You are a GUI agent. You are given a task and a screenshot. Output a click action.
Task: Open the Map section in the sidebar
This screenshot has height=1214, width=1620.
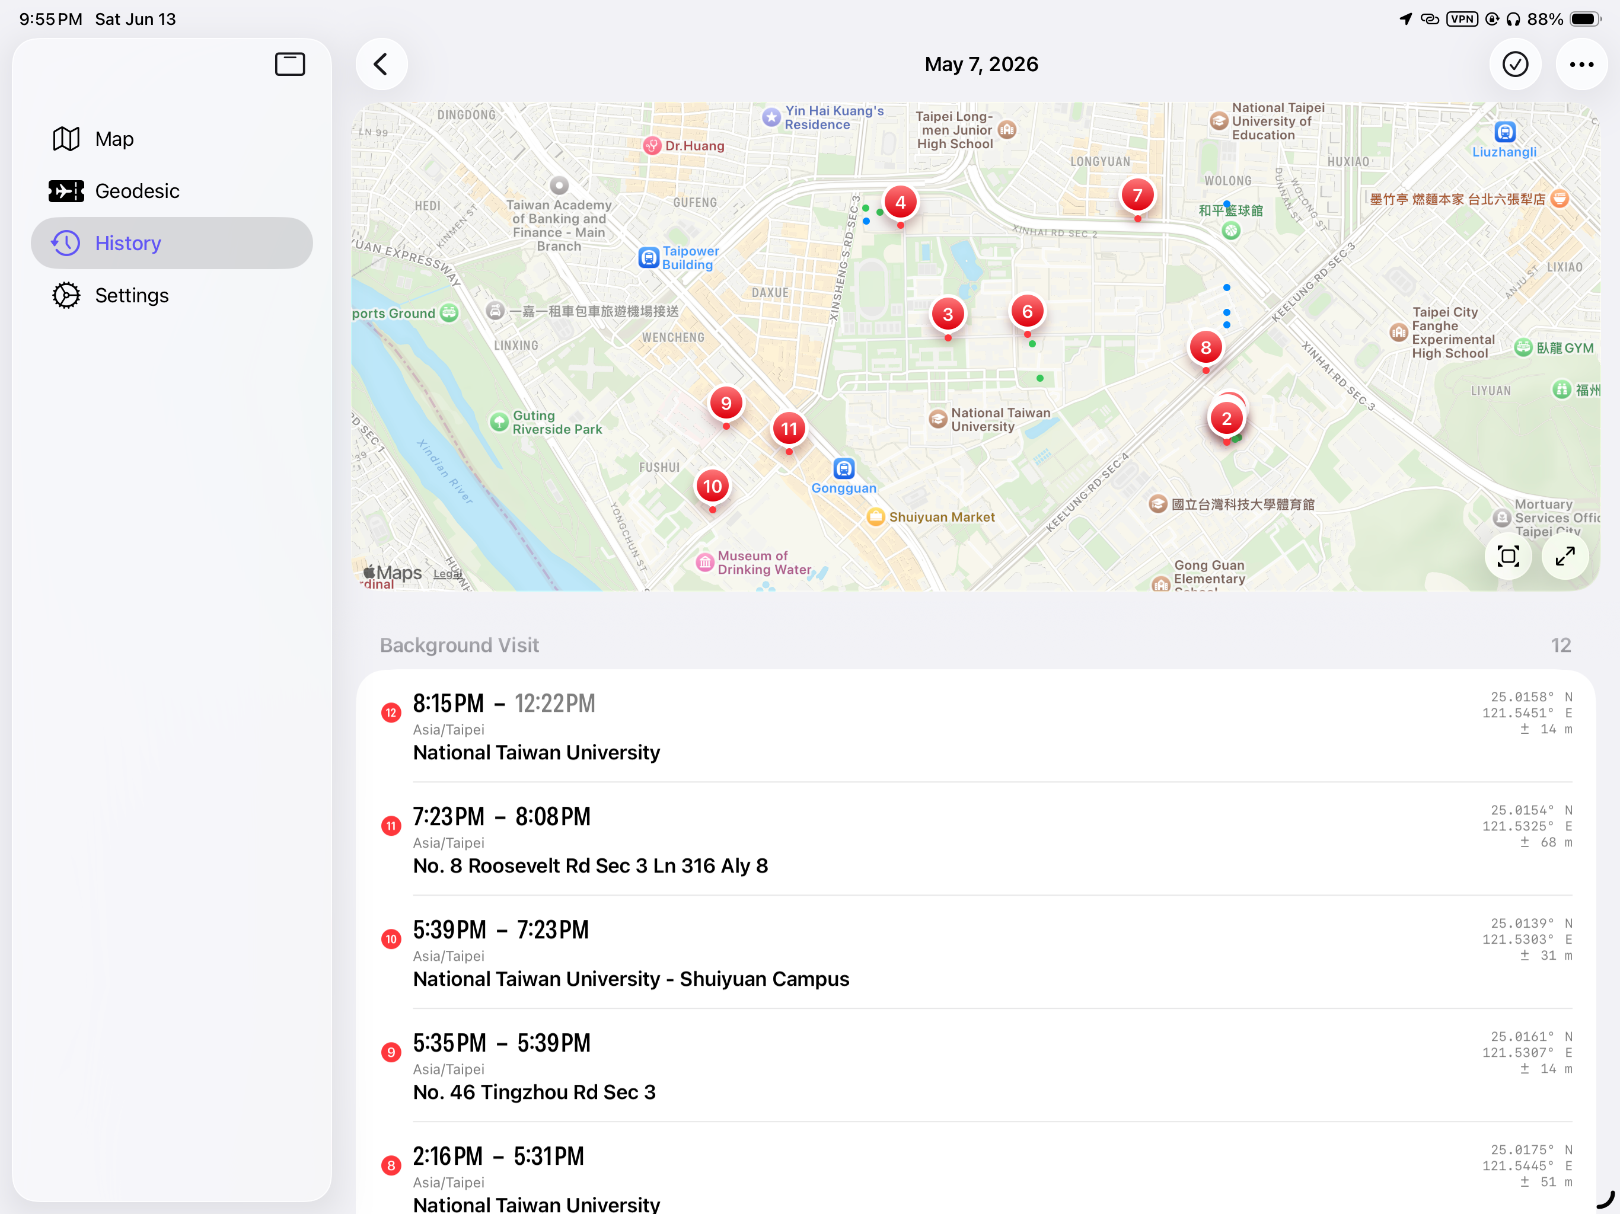coord(171,139)
